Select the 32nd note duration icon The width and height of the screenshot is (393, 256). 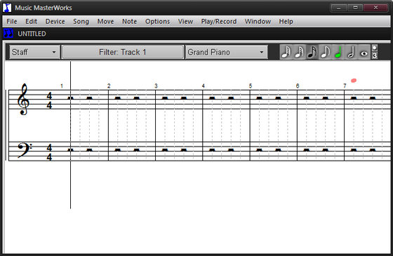(299, 52)
